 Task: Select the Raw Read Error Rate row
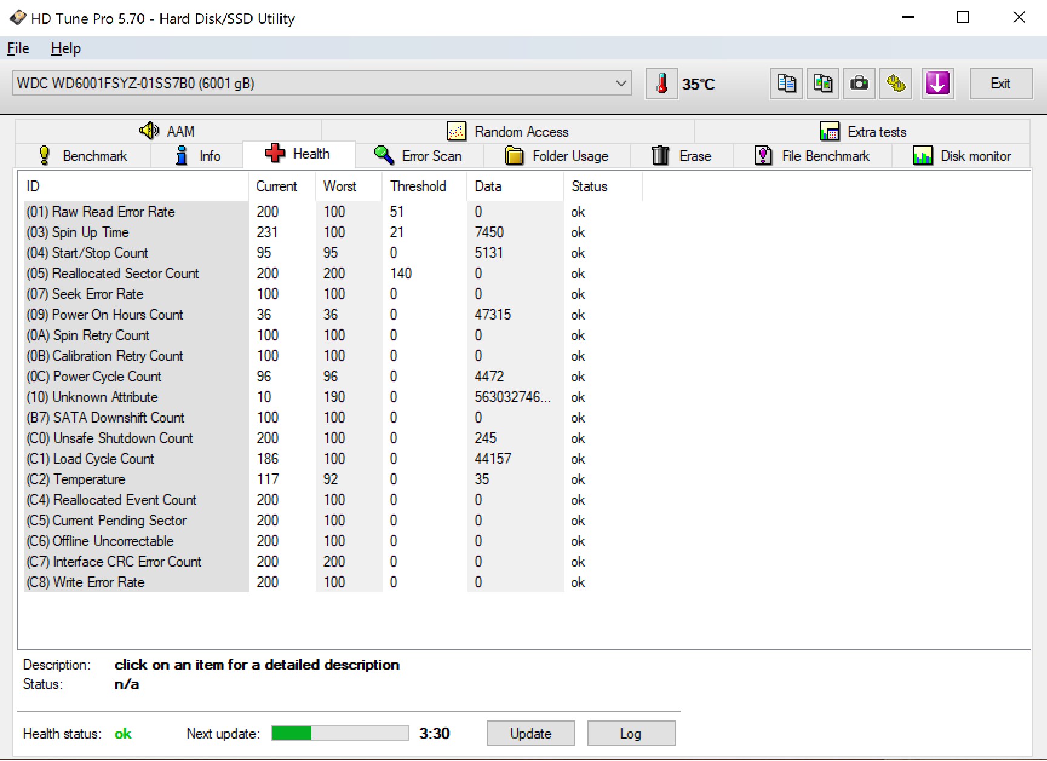[333, 212]
